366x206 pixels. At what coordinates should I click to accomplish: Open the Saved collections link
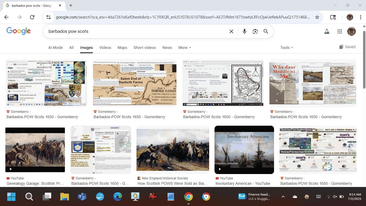pos(347,47)
